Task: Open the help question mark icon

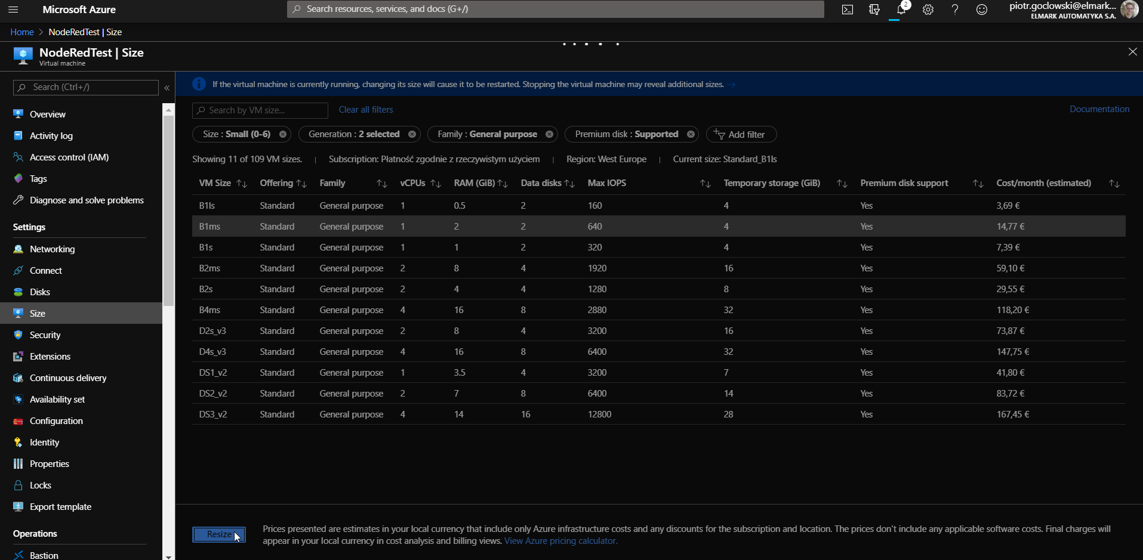Action: coord(955,10)
